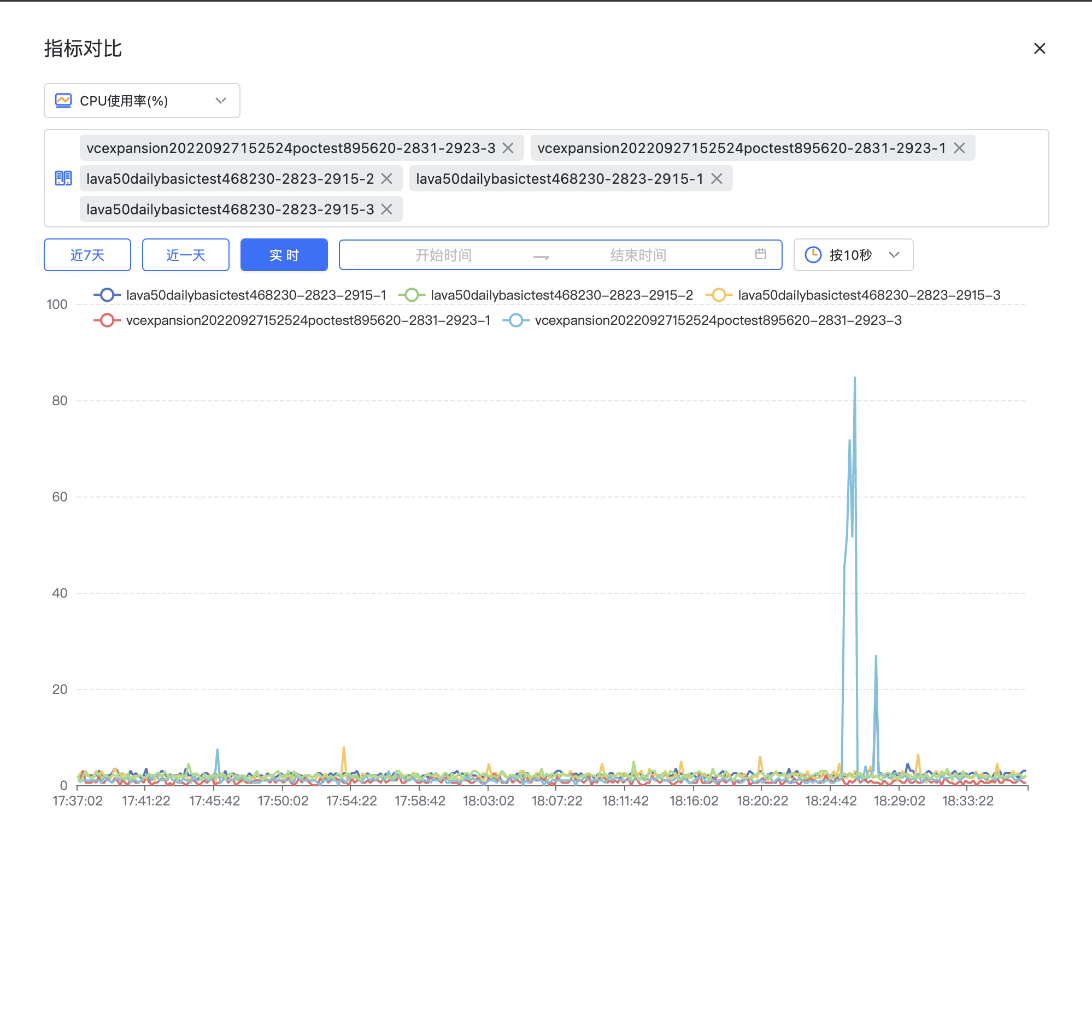
Task: Click x-axis label 17:37:02
Action: pos(78,801)
